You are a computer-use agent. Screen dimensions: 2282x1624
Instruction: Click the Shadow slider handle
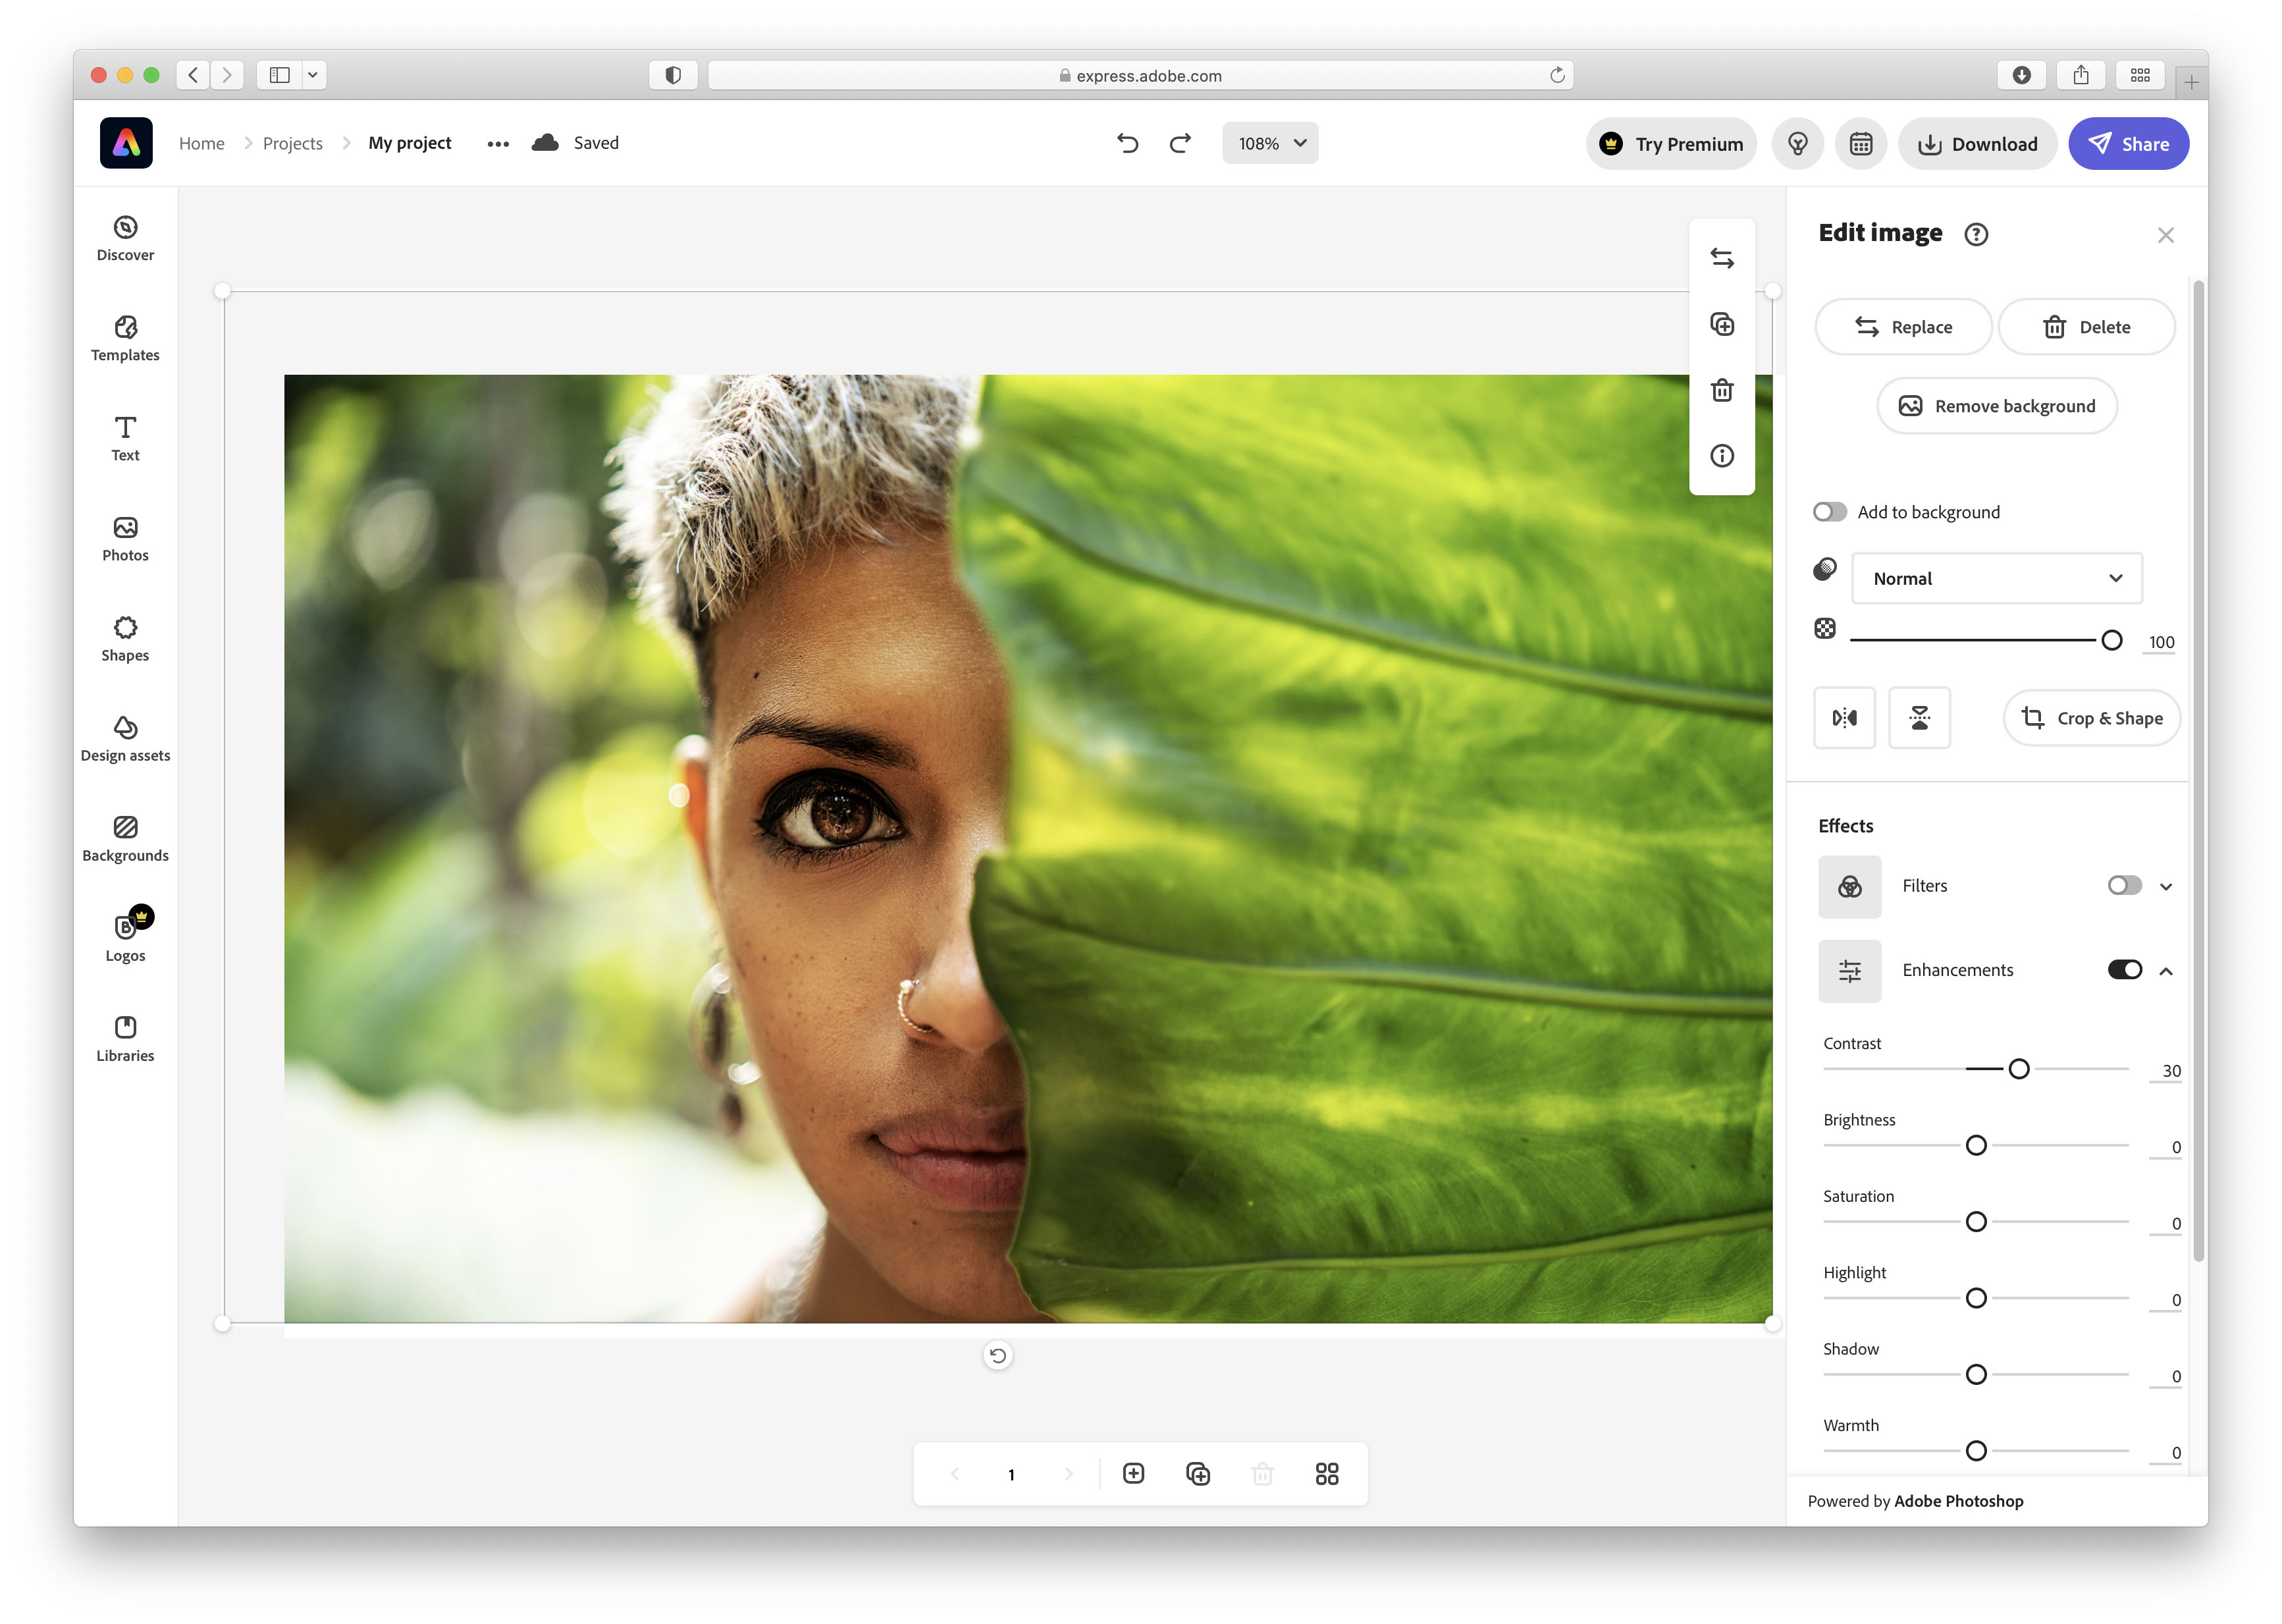point(1975,1375)
